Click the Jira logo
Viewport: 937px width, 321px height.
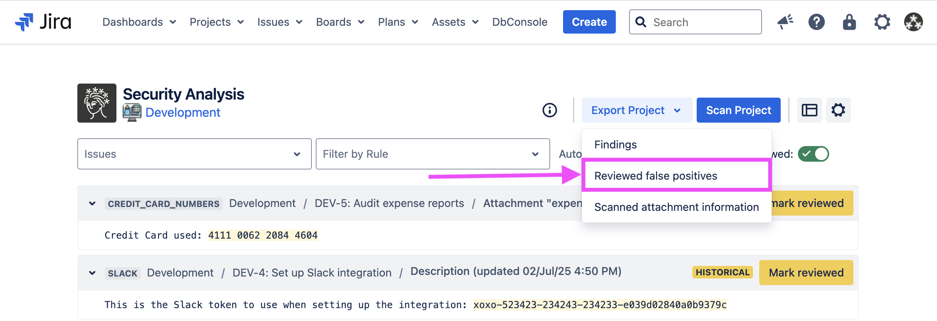click(x=43, y=22)
